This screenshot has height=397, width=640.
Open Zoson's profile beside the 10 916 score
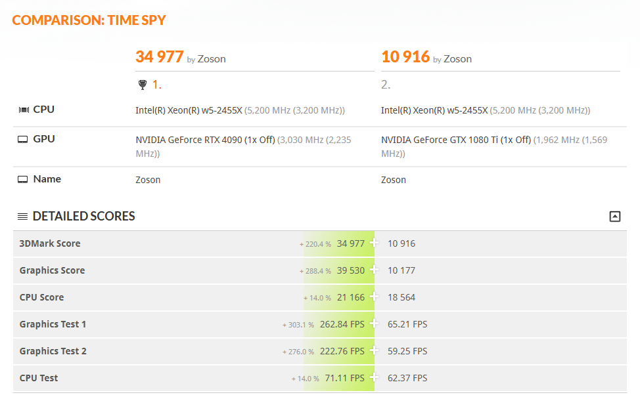tap(457, 59)
